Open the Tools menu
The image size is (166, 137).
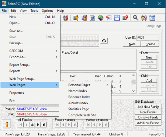[34, 11]
